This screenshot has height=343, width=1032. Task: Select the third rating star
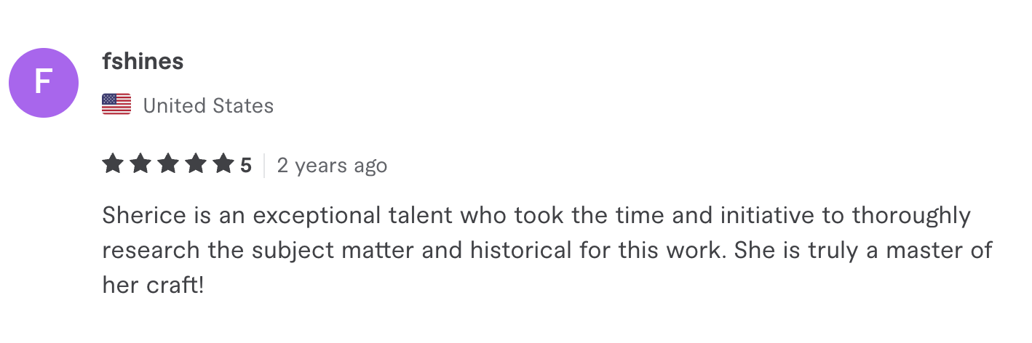167,164
